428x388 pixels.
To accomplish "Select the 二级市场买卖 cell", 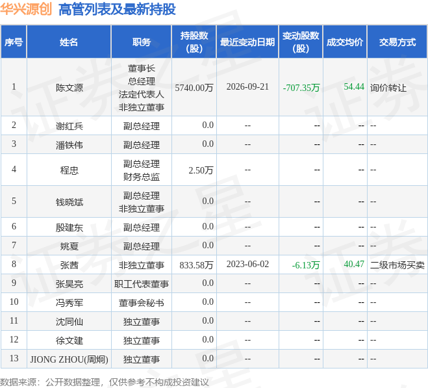I will [397, 265].
